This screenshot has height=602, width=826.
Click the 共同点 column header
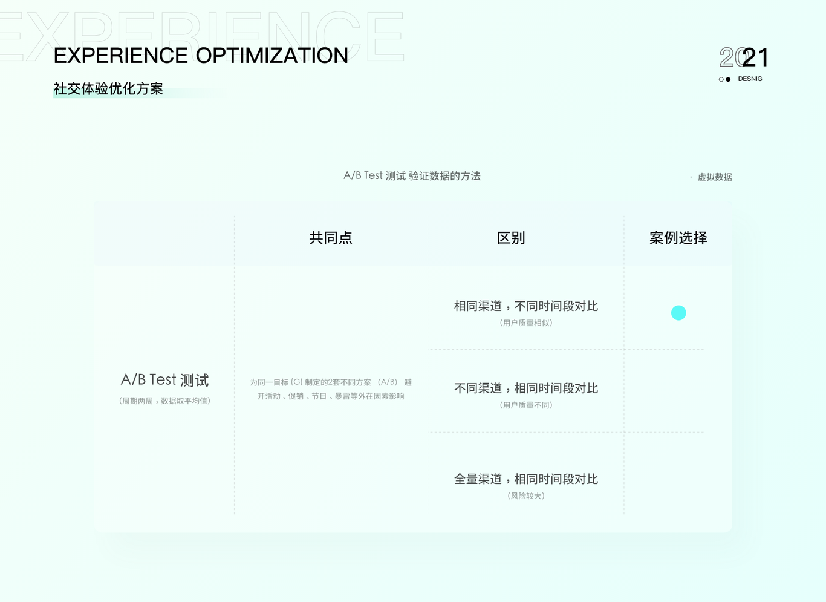point(331,238)
